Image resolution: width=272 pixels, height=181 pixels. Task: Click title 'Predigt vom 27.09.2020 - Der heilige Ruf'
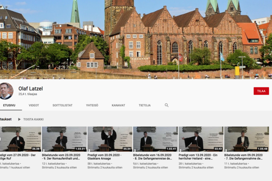18,157
